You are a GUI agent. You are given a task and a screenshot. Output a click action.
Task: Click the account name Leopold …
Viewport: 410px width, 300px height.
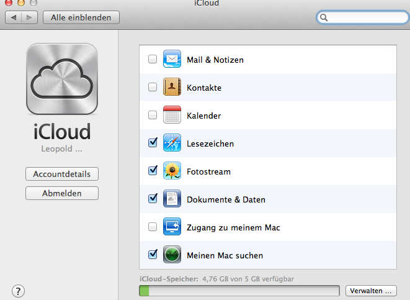coord(61,148)
